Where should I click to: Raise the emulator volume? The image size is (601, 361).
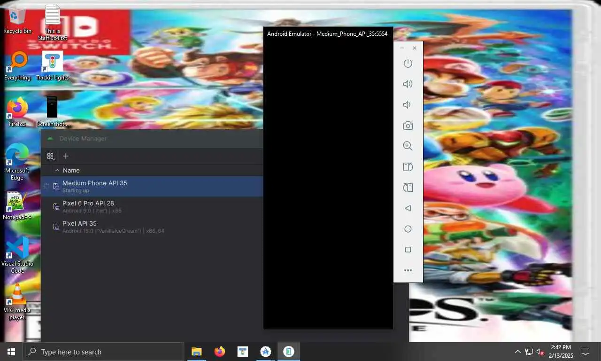[408, 84]
